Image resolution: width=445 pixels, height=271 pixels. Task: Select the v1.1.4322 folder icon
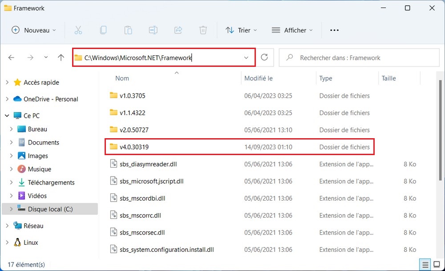(113, 112)
